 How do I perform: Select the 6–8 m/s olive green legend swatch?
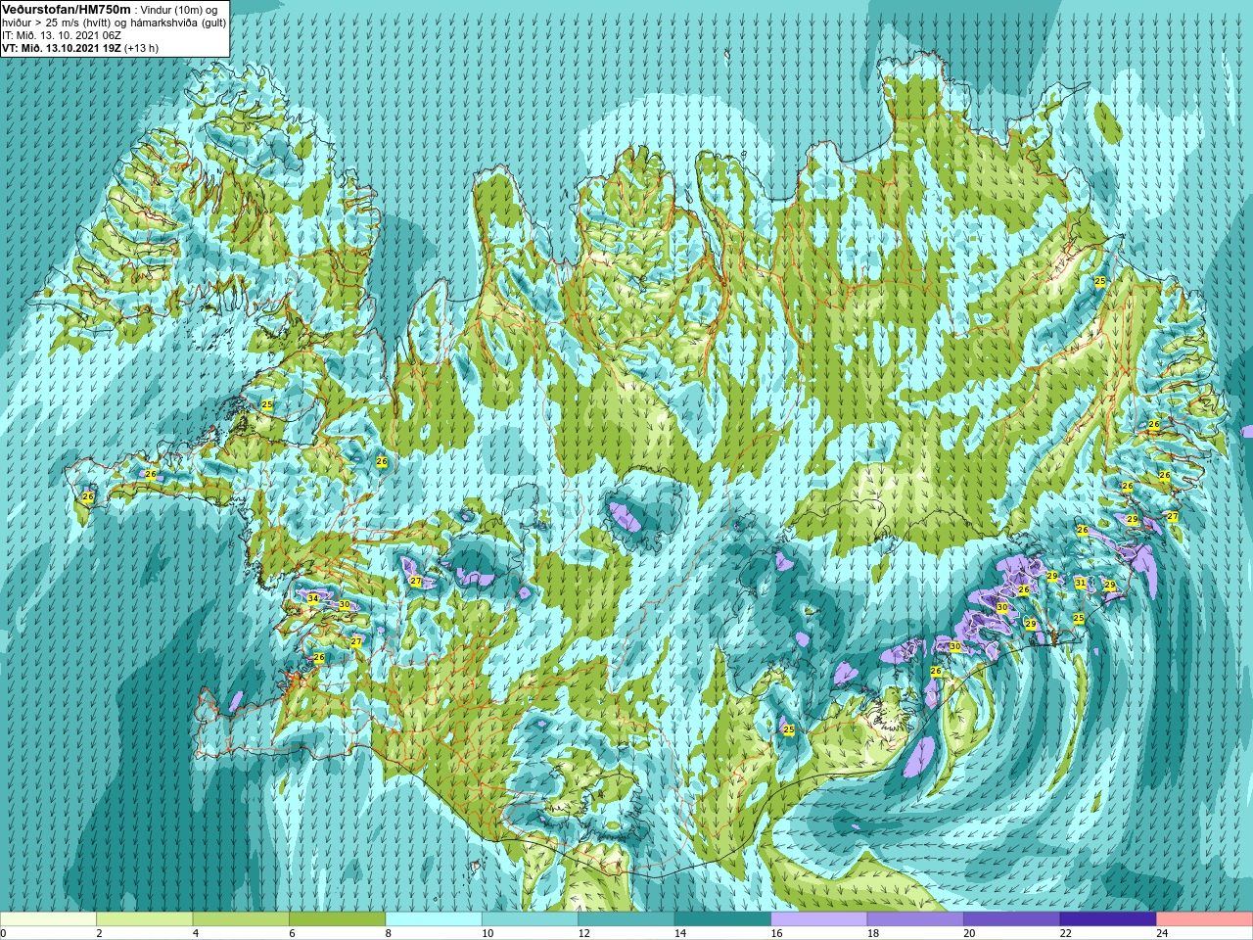338,919
